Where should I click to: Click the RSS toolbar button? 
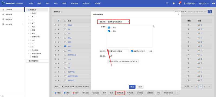click(159, 93)
